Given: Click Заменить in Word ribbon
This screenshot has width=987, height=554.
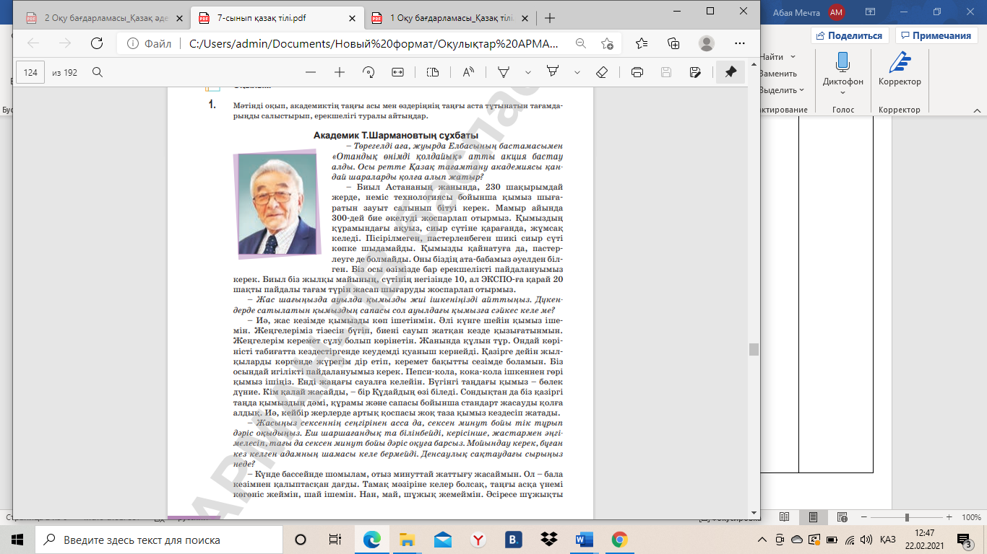Looking at the screenshot, I should point(778,74).
